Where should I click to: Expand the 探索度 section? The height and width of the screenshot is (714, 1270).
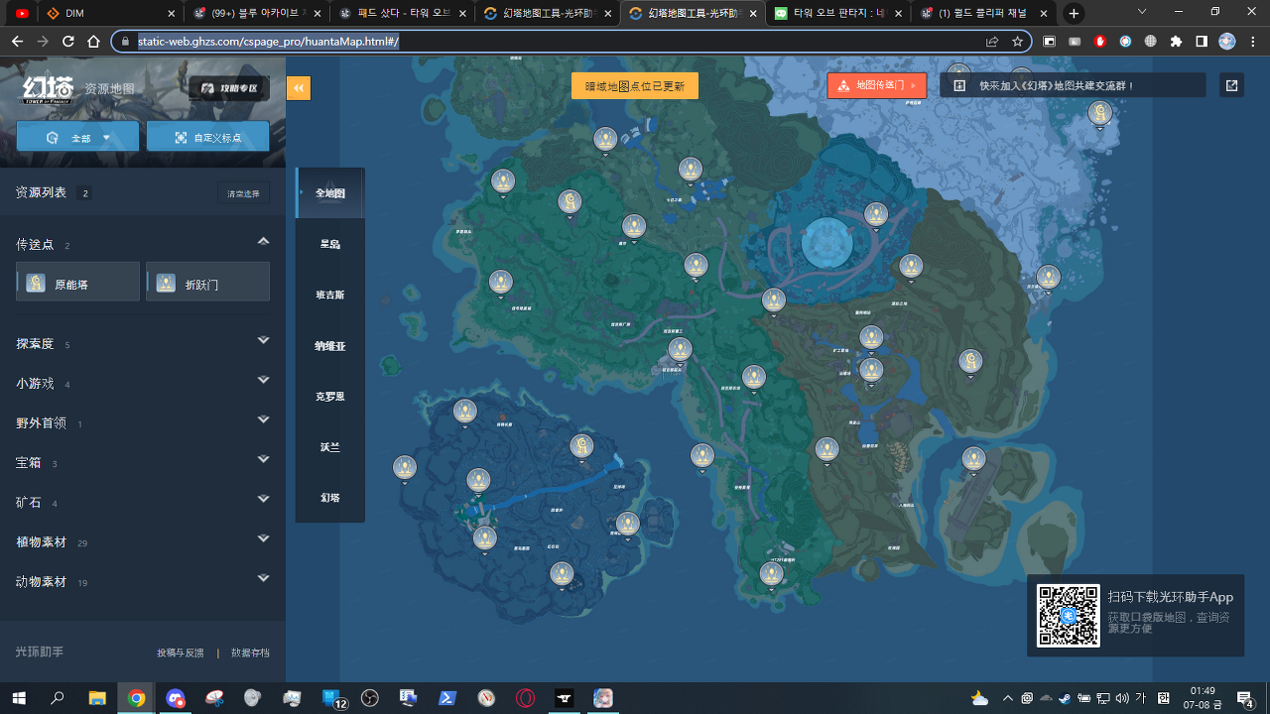click(263, 340)
